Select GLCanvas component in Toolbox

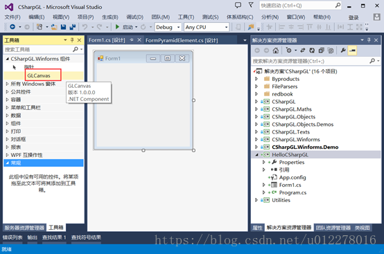point(39,75)
